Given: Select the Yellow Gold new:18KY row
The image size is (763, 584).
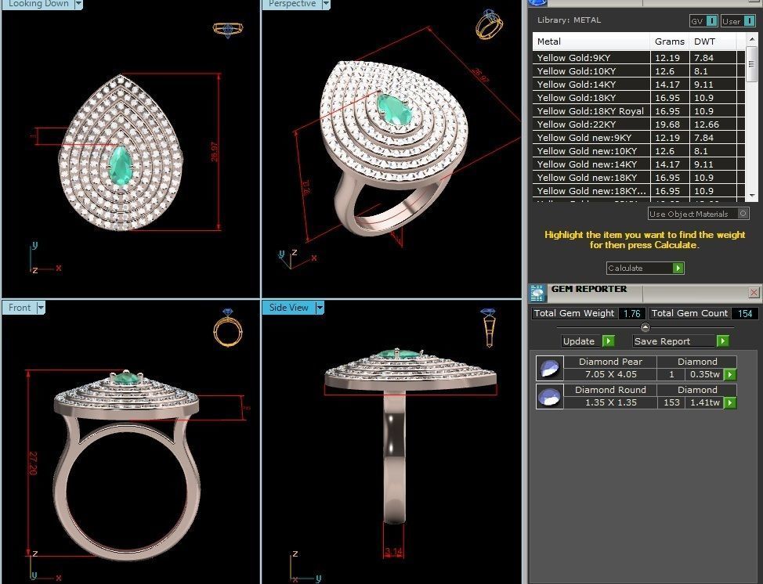Looking at the screenshot, I should pos(638,178).
